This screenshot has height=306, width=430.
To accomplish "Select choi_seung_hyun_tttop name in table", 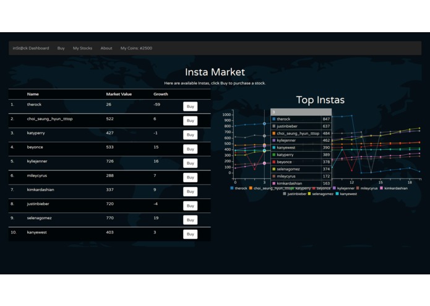I will (x=50, y=119).
